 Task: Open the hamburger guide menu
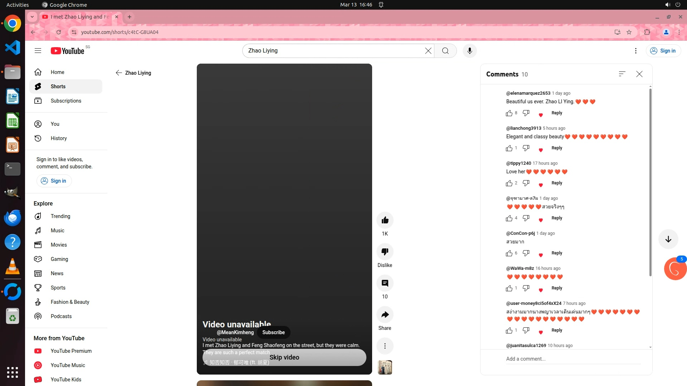38,51
